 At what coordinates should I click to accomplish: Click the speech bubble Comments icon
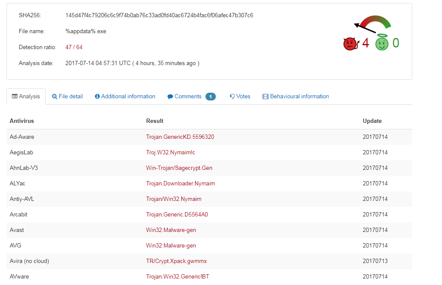pyautogui.click(x=170, y=97)
